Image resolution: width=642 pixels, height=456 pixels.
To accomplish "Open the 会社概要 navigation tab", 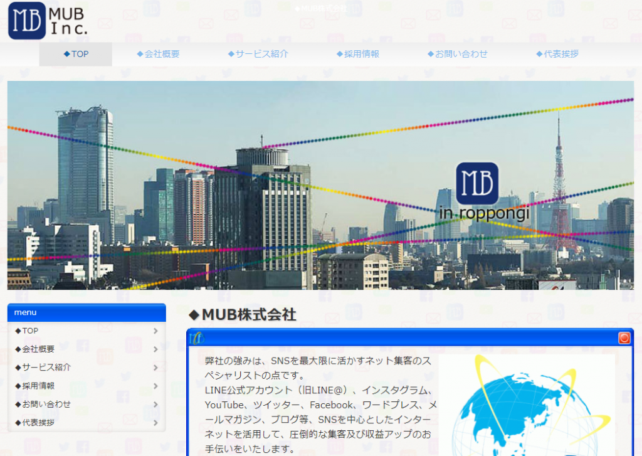I will point(158,54).
